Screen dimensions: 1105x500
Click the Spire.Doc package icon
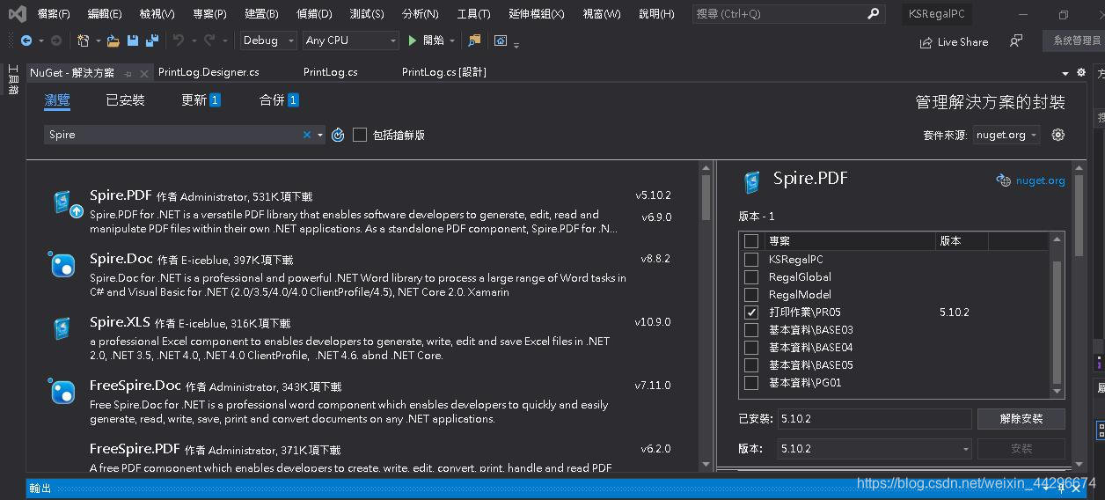tap(62, 264)
